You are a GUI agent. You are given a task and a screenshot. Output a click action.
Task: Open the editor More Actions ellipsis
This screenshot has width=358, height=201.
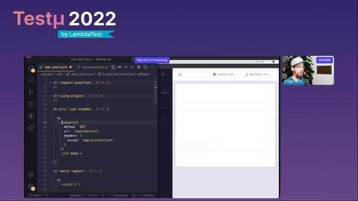coord(152,67)
